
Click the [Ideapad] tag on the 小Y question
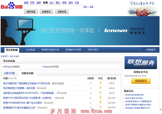point(41,88)
